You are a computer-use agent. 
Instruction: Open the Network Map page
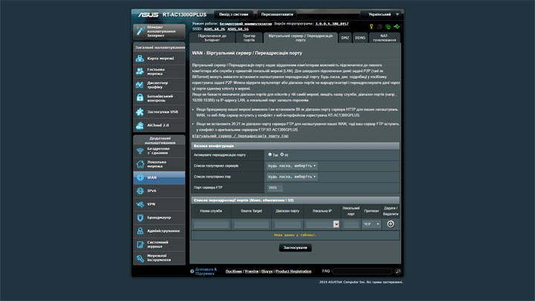click(x=159, y=59)
